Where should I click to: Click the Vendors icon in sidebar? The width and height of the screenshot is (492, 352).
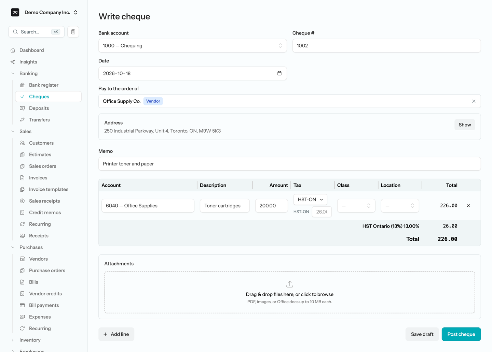coord(22,259)
